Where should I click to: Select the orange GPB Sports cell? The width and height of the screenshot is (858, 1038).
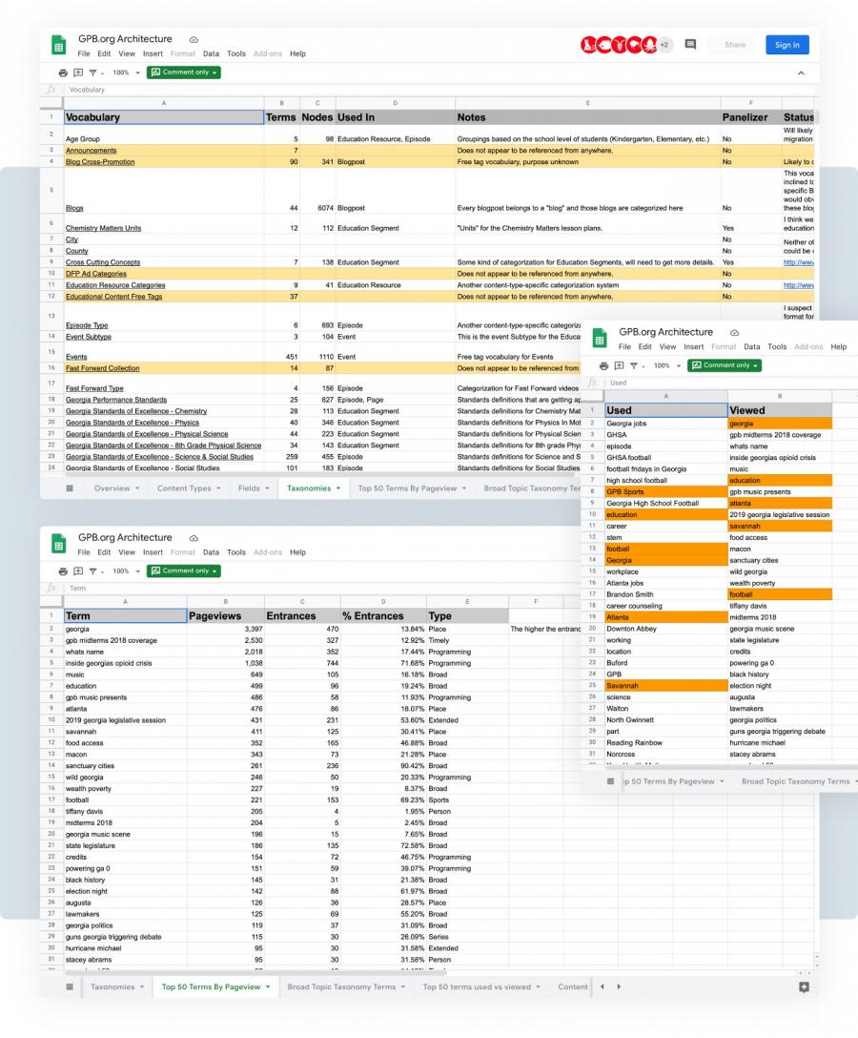tap(666, 492)
